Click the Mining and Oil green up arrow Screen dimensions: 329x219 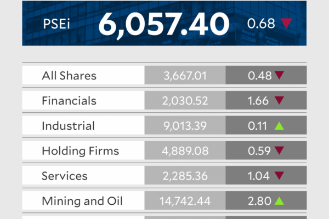(x=279, y=201)
